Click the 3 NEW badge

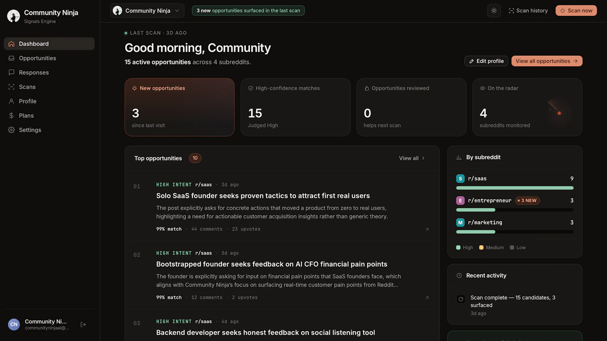tap(527, 201)
